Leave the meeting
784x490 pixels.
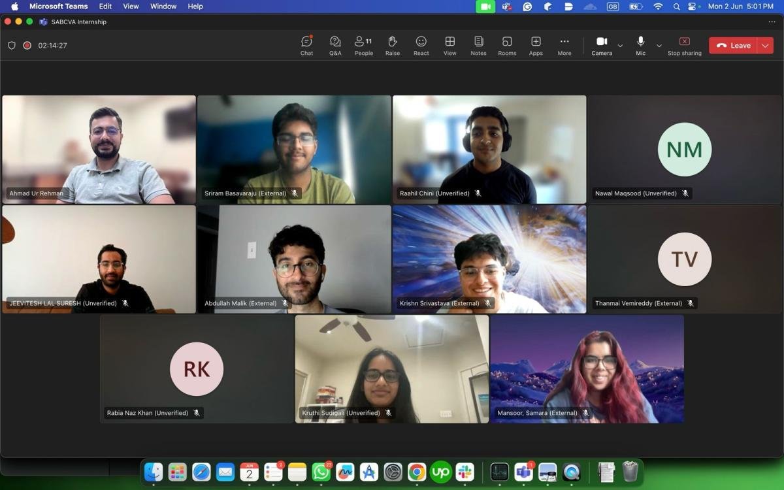click(x=733, y=46)
